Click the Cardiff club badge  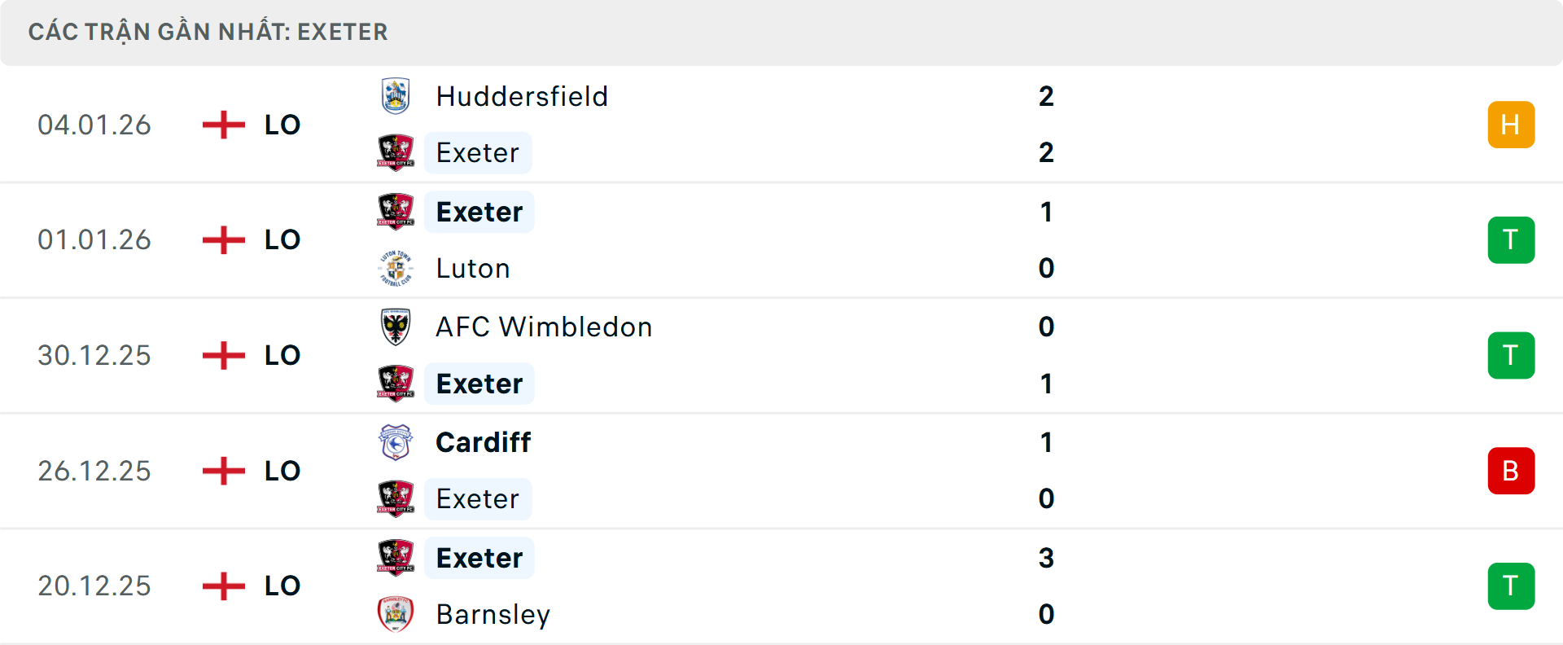point(396,442)
